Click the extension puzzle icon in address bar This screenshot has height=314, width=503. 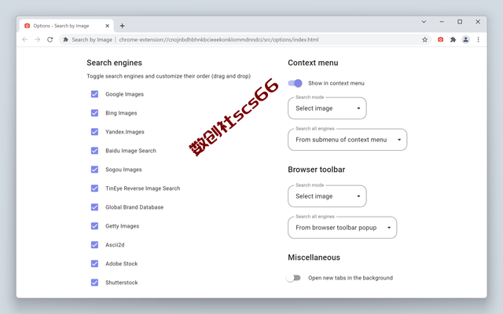click(x=66, y=39)
